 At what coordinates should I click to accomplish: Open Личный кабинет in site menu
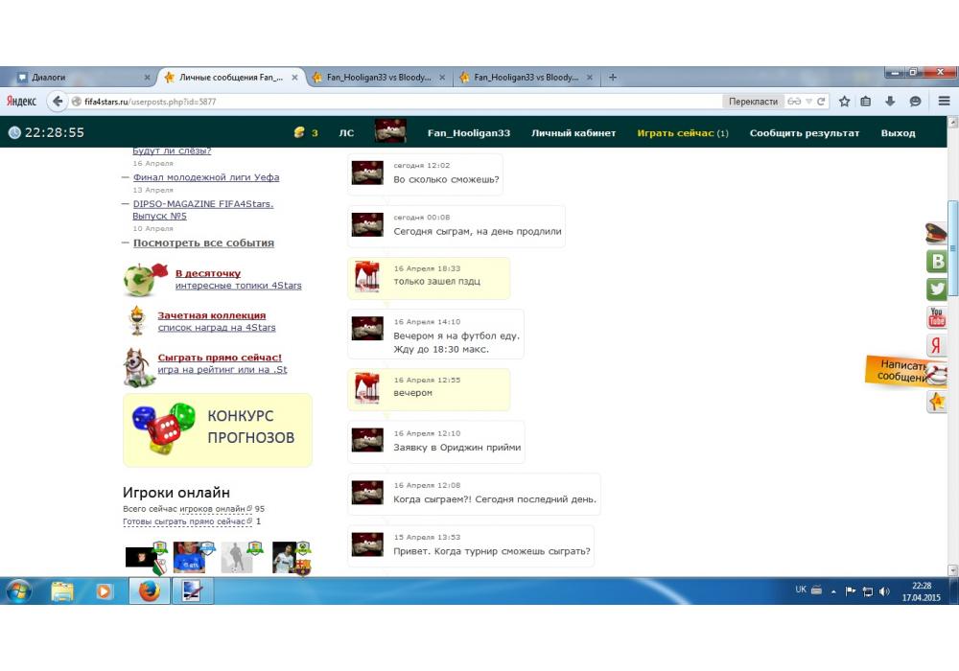click(573, 133)
